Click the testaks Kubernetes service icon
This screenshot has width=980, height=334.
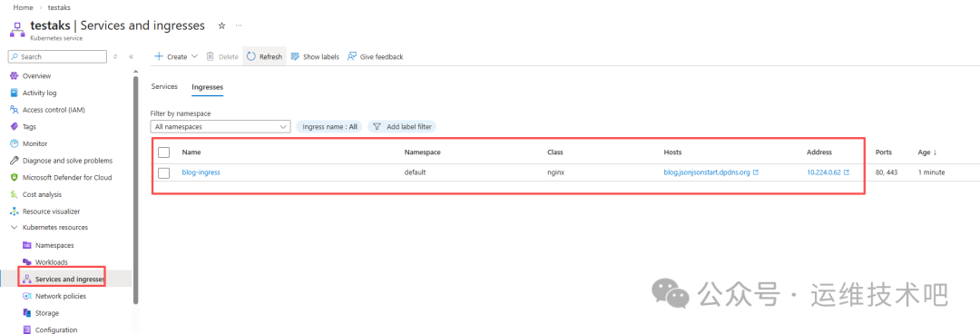point(17,29)
